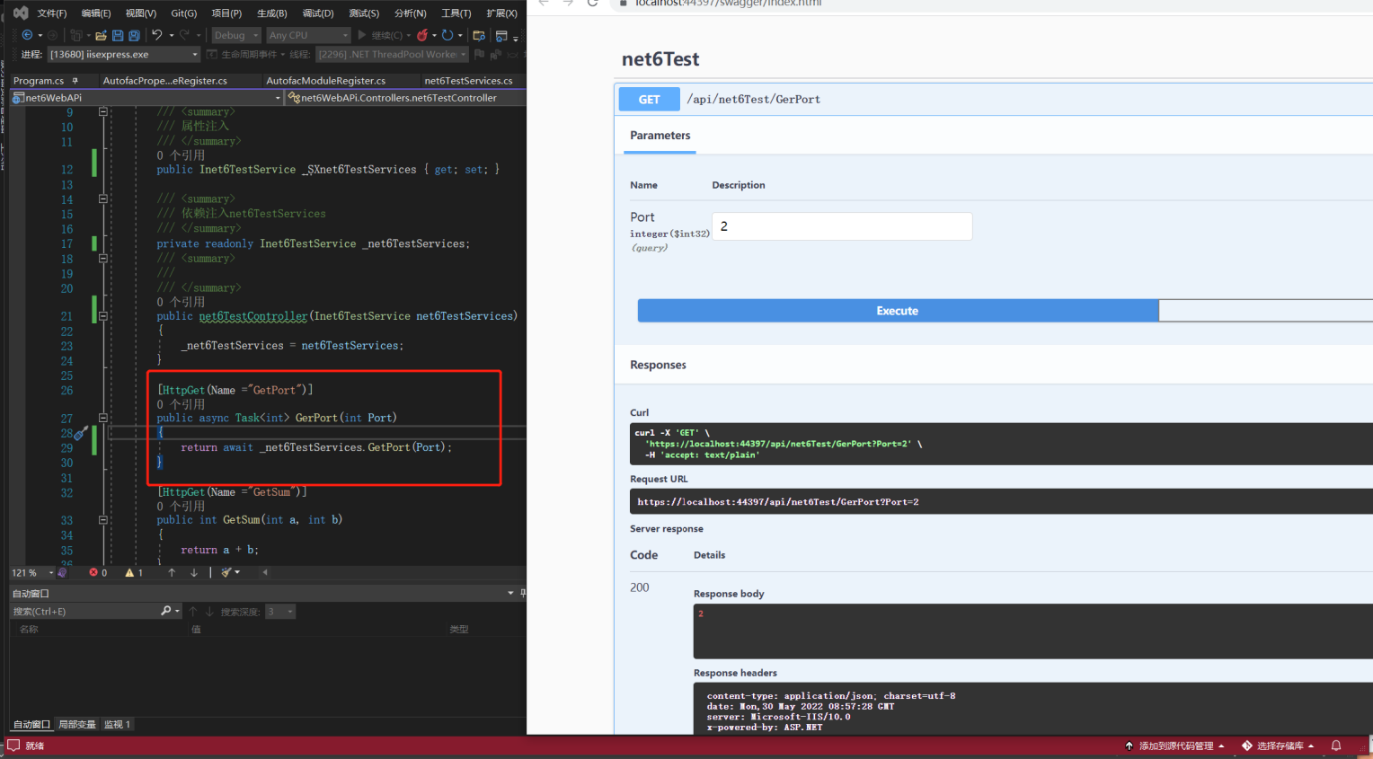The height and width of the screenshot is (759, 1373).
Task: Click the magnifier search icon in Autos window
Action: (x=165, y=611)
